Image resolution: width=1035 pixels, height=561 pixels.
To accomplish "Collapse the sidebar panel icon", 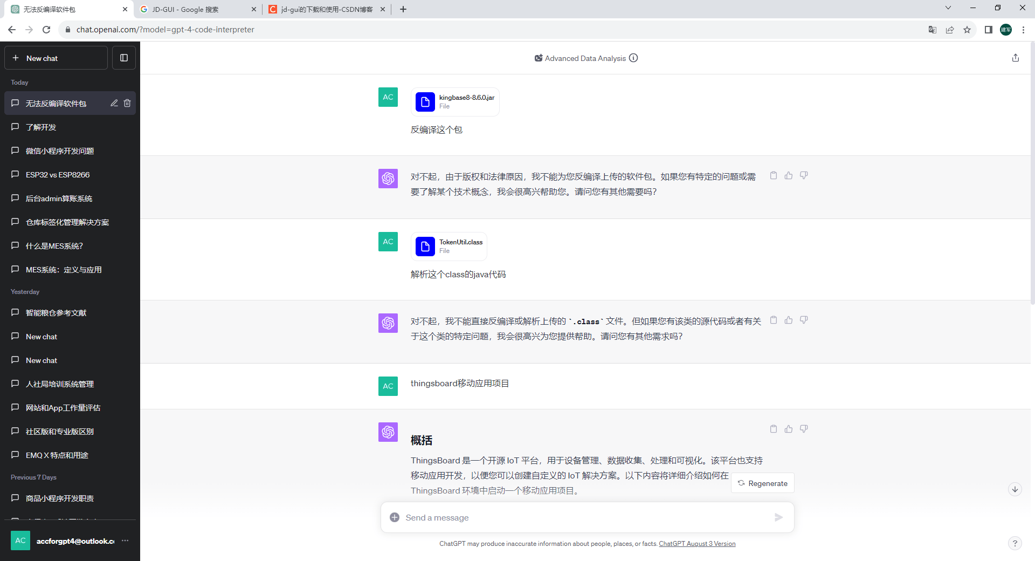I will tap(124, 58).
